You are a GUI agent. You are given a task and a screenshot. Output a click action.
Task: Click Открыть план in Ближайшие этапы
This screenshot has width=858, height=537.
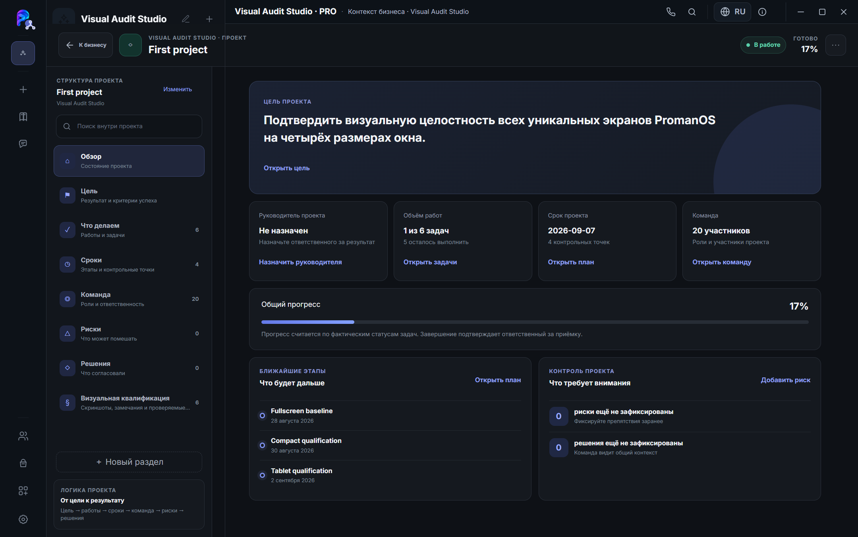498,380
